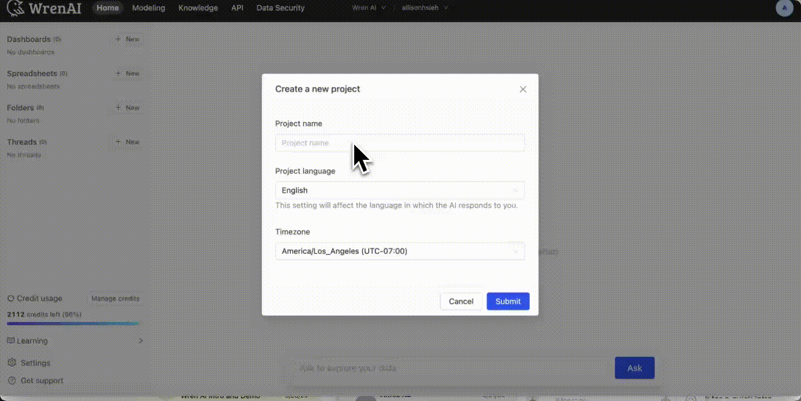Close the Create a new project dialog
The image size is (801, 401).
(523, 89)
